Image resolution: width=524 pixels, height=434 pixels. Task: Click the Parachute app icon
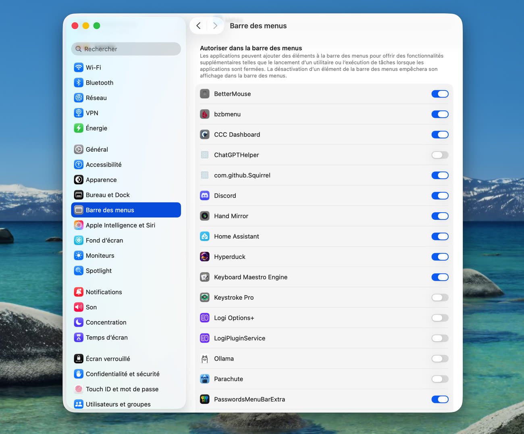coord(205,379)
